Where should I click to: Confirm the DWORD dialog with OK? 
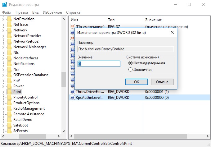pos(137,82)
